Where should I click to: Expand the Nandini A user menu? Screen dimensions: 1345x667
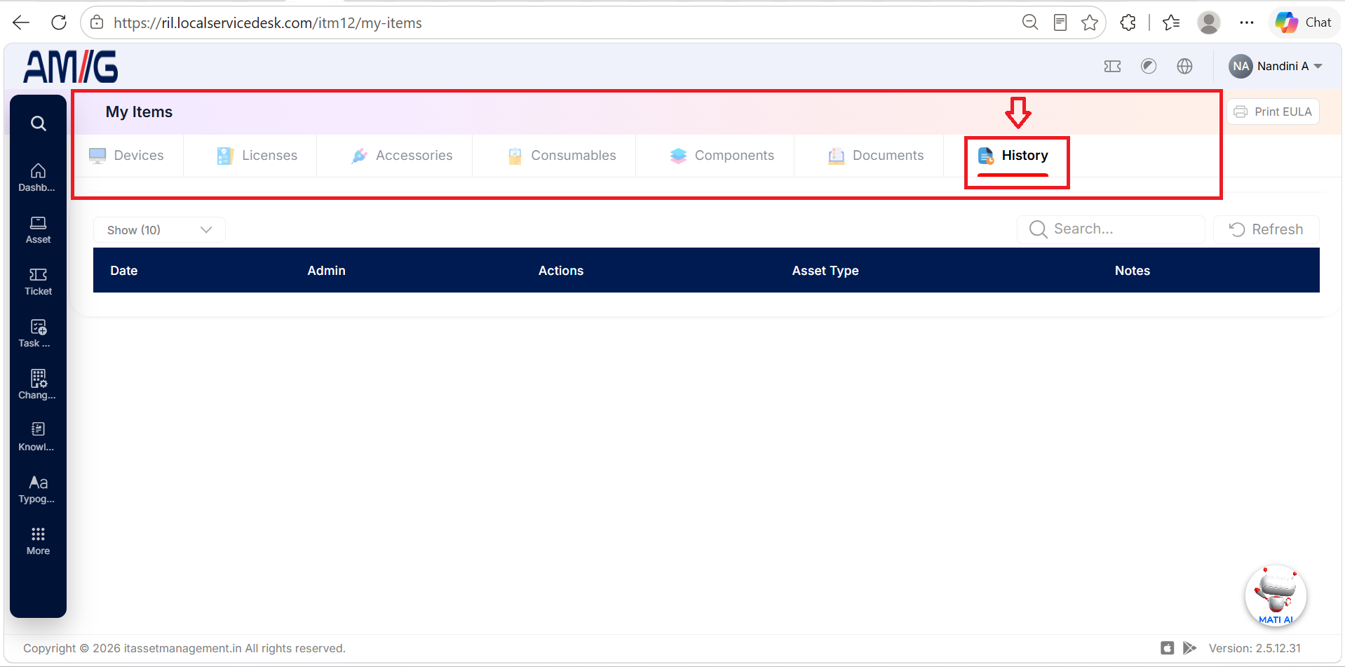1276,66
